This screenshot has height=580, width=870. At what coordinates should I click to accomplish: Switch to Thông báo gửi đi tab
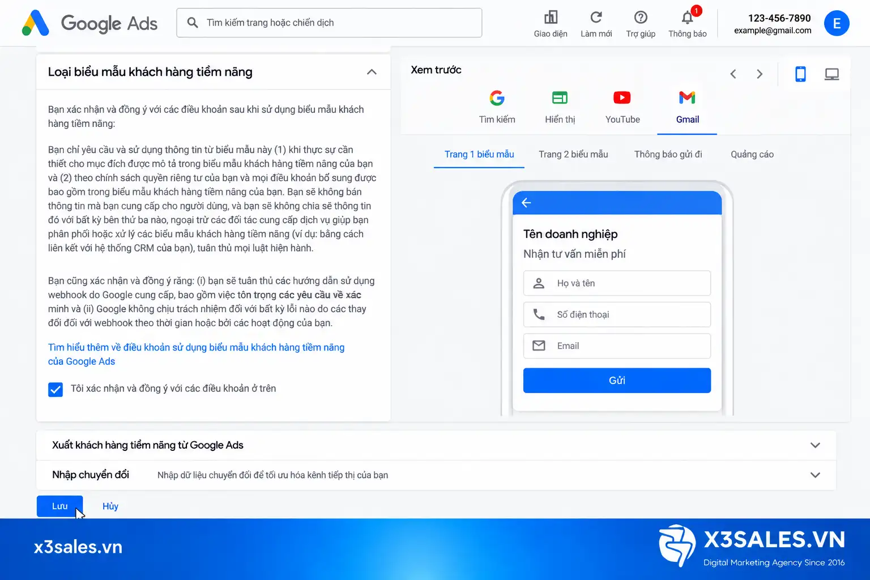[668, 155]
